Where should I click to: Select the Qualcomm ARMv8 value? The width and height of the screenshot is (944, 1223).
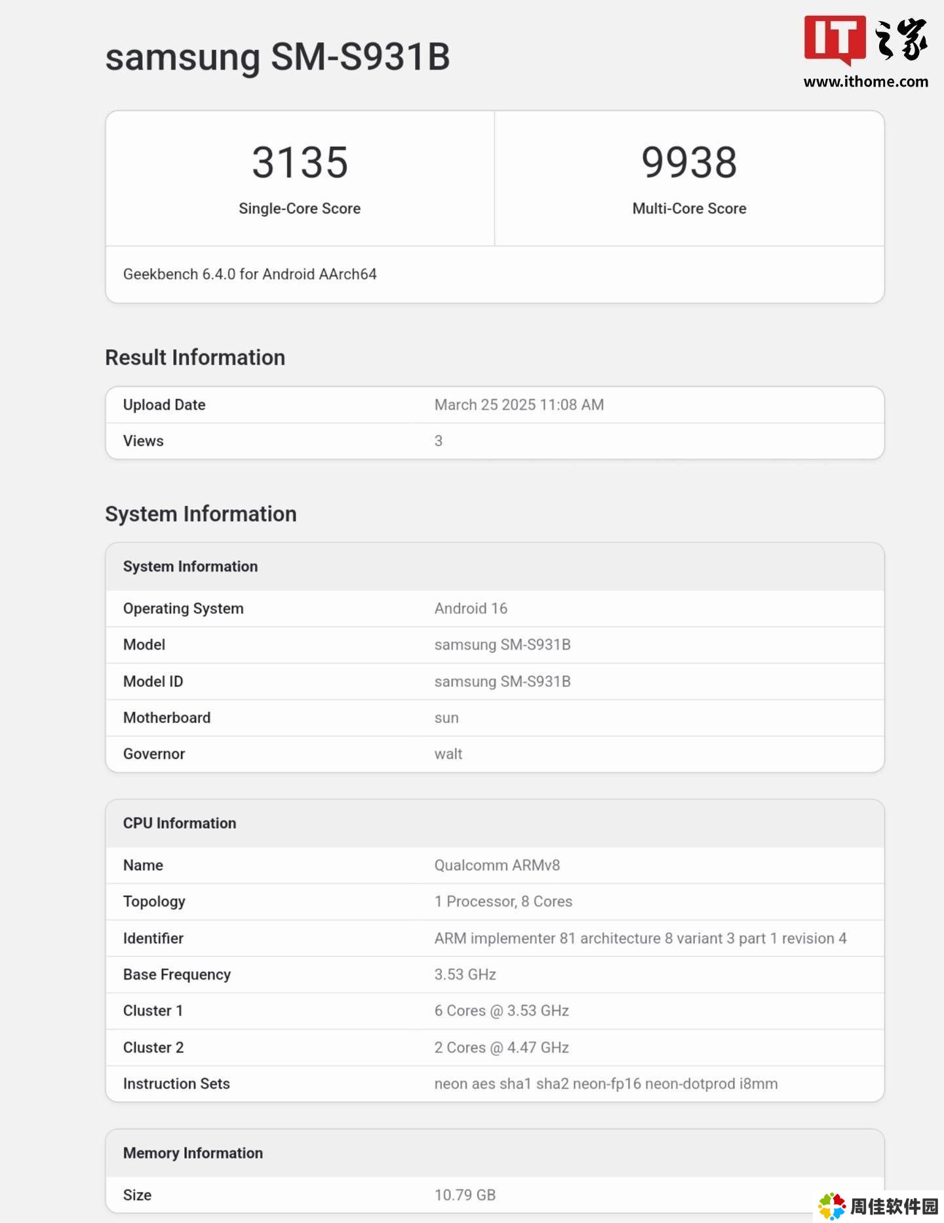[x=498, y=865]
